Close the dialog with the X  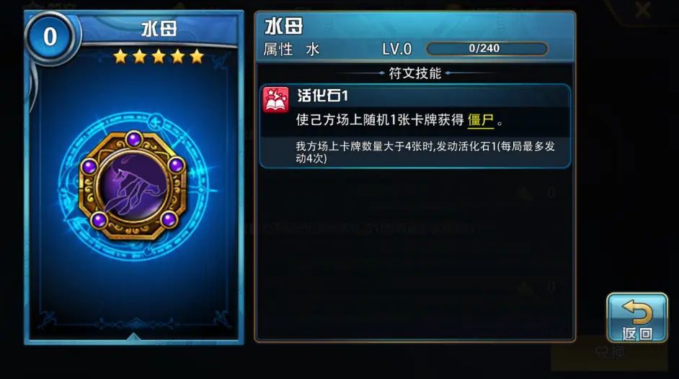(644, 9)
